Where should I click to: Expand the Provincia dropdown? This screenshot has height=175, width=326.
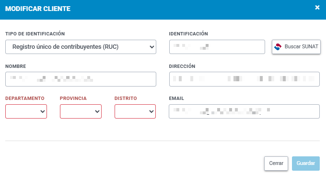tap(81, 111)
